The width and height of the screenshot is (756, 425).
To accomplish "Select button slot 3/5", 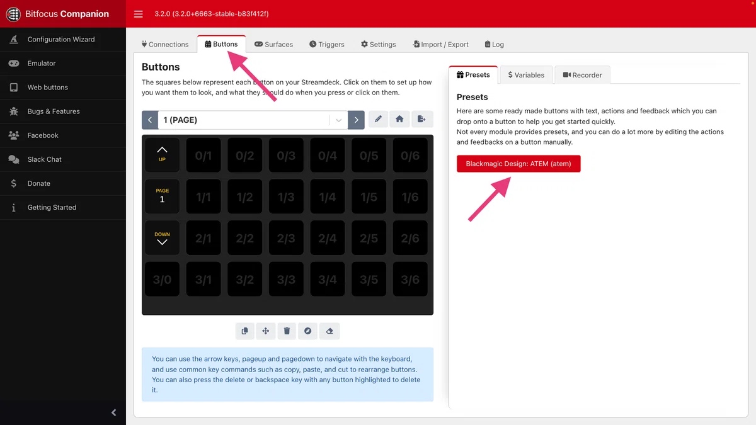I will (369, 279).
